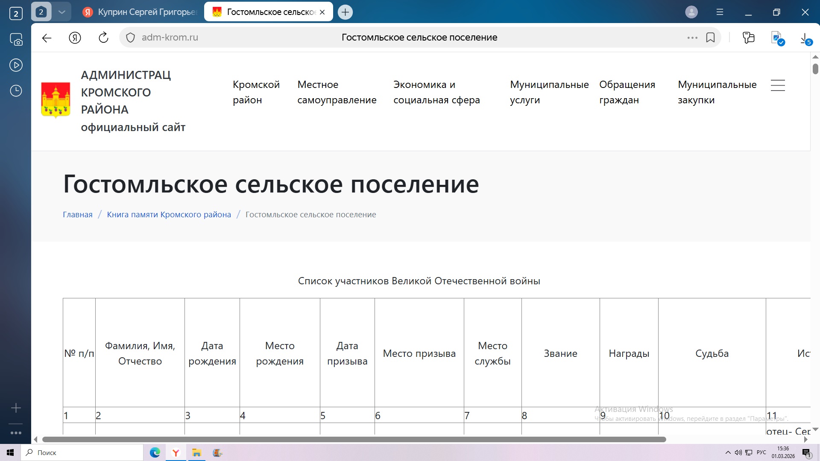Switch to Куприн Сергей Григорьевич tab
This screenshot has height=461, width=820.
[141, 12]
